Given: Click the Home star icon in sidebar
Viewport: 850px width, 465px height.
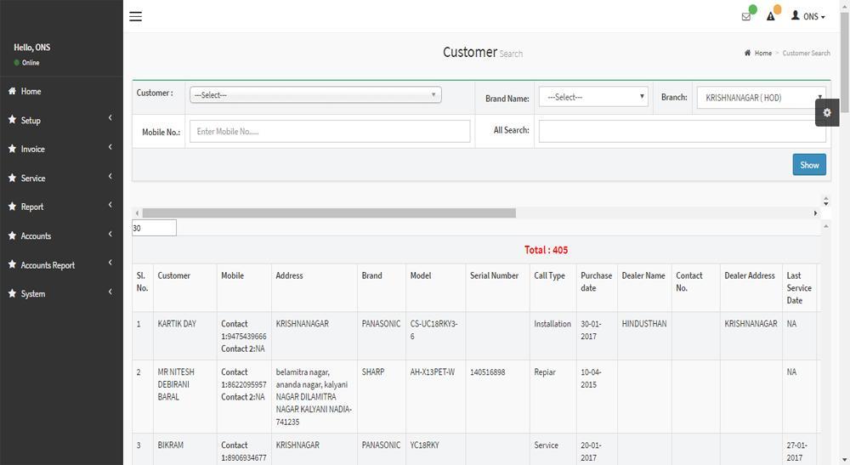Looking at the screenshot, I should tap(12, 91).
